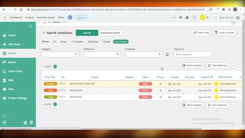Sort by the Updated column header
This screenshot has height=138, width=245.
click(207, 77)
